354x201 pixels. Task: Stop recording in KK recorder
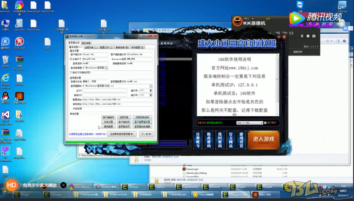point(308,36)
